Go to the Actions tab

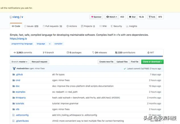point(72,26)
